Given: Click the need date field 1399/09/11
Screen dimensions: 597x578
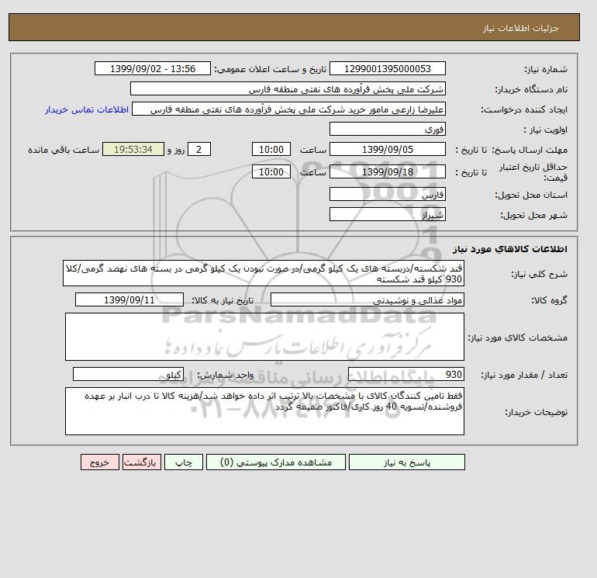Looking at the screenshot, I should [129, 299].
